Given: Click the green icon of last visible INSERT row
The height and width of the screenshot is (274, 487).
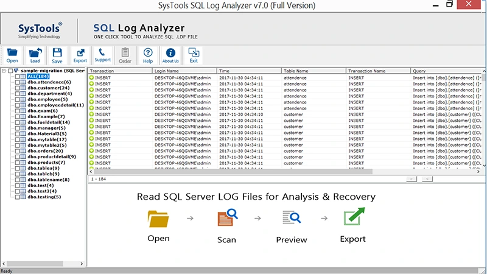Looking at the screenshot, I should 91,163.
